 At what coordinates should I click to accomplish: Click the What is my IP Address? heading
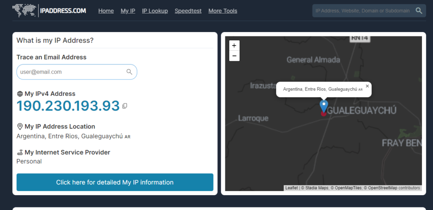tap(55, 41)
